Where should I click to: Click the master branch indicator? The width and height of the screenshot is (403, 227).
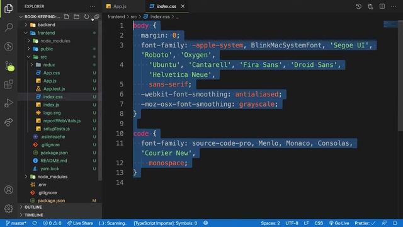(x=16, y=223)
